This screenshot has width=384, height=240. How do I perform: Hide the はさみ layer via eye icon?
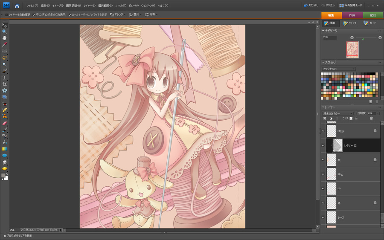click(x=323, y=131)
